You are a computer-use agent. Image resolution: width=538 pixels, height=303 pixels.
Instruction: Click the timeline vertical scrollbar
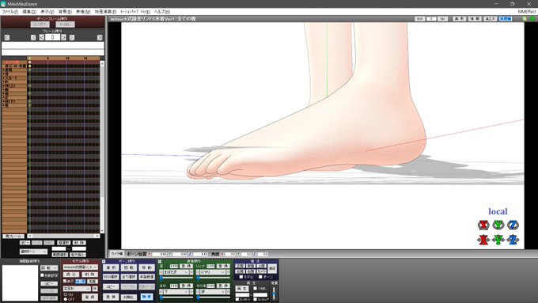[x=102, y=148]
